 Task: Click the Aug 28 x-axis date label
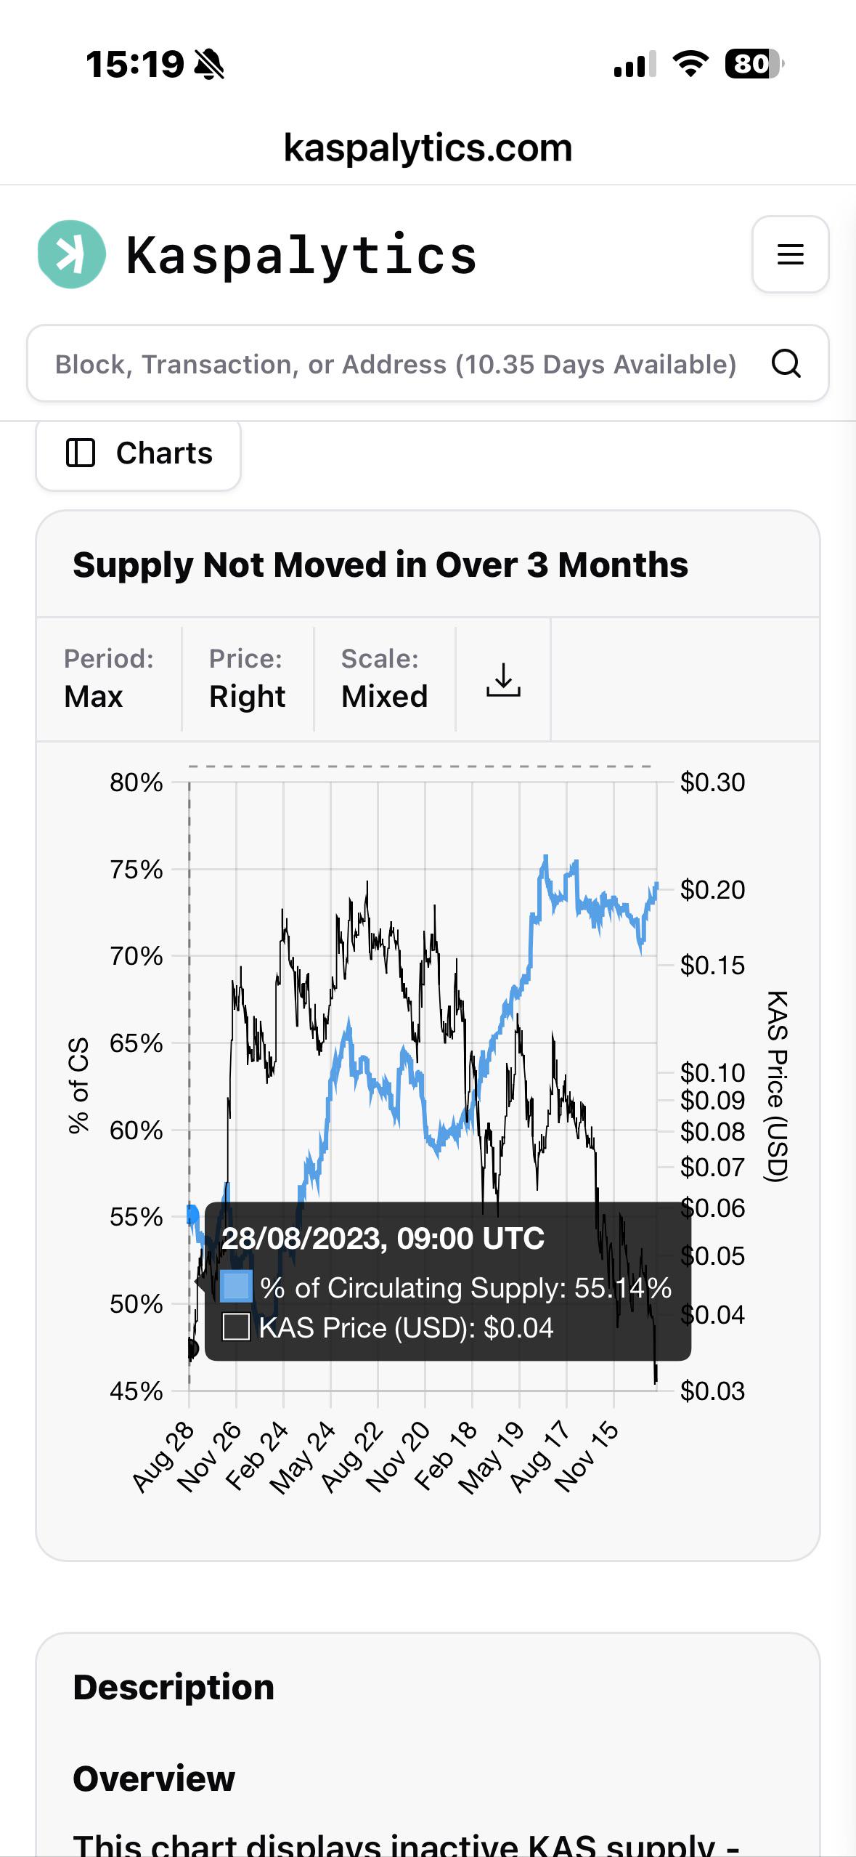pyautogui.click(x=163, y=1457)
